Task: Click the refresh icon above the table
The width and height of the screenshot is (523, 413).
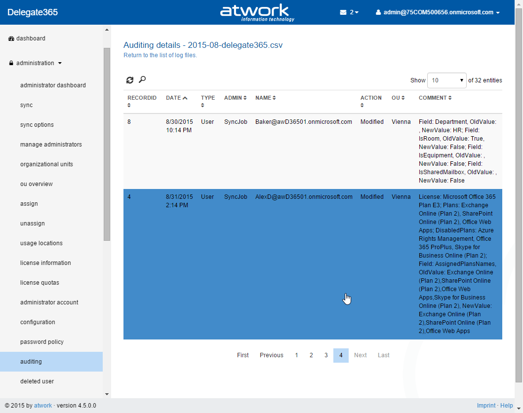Action: point(130,80)
